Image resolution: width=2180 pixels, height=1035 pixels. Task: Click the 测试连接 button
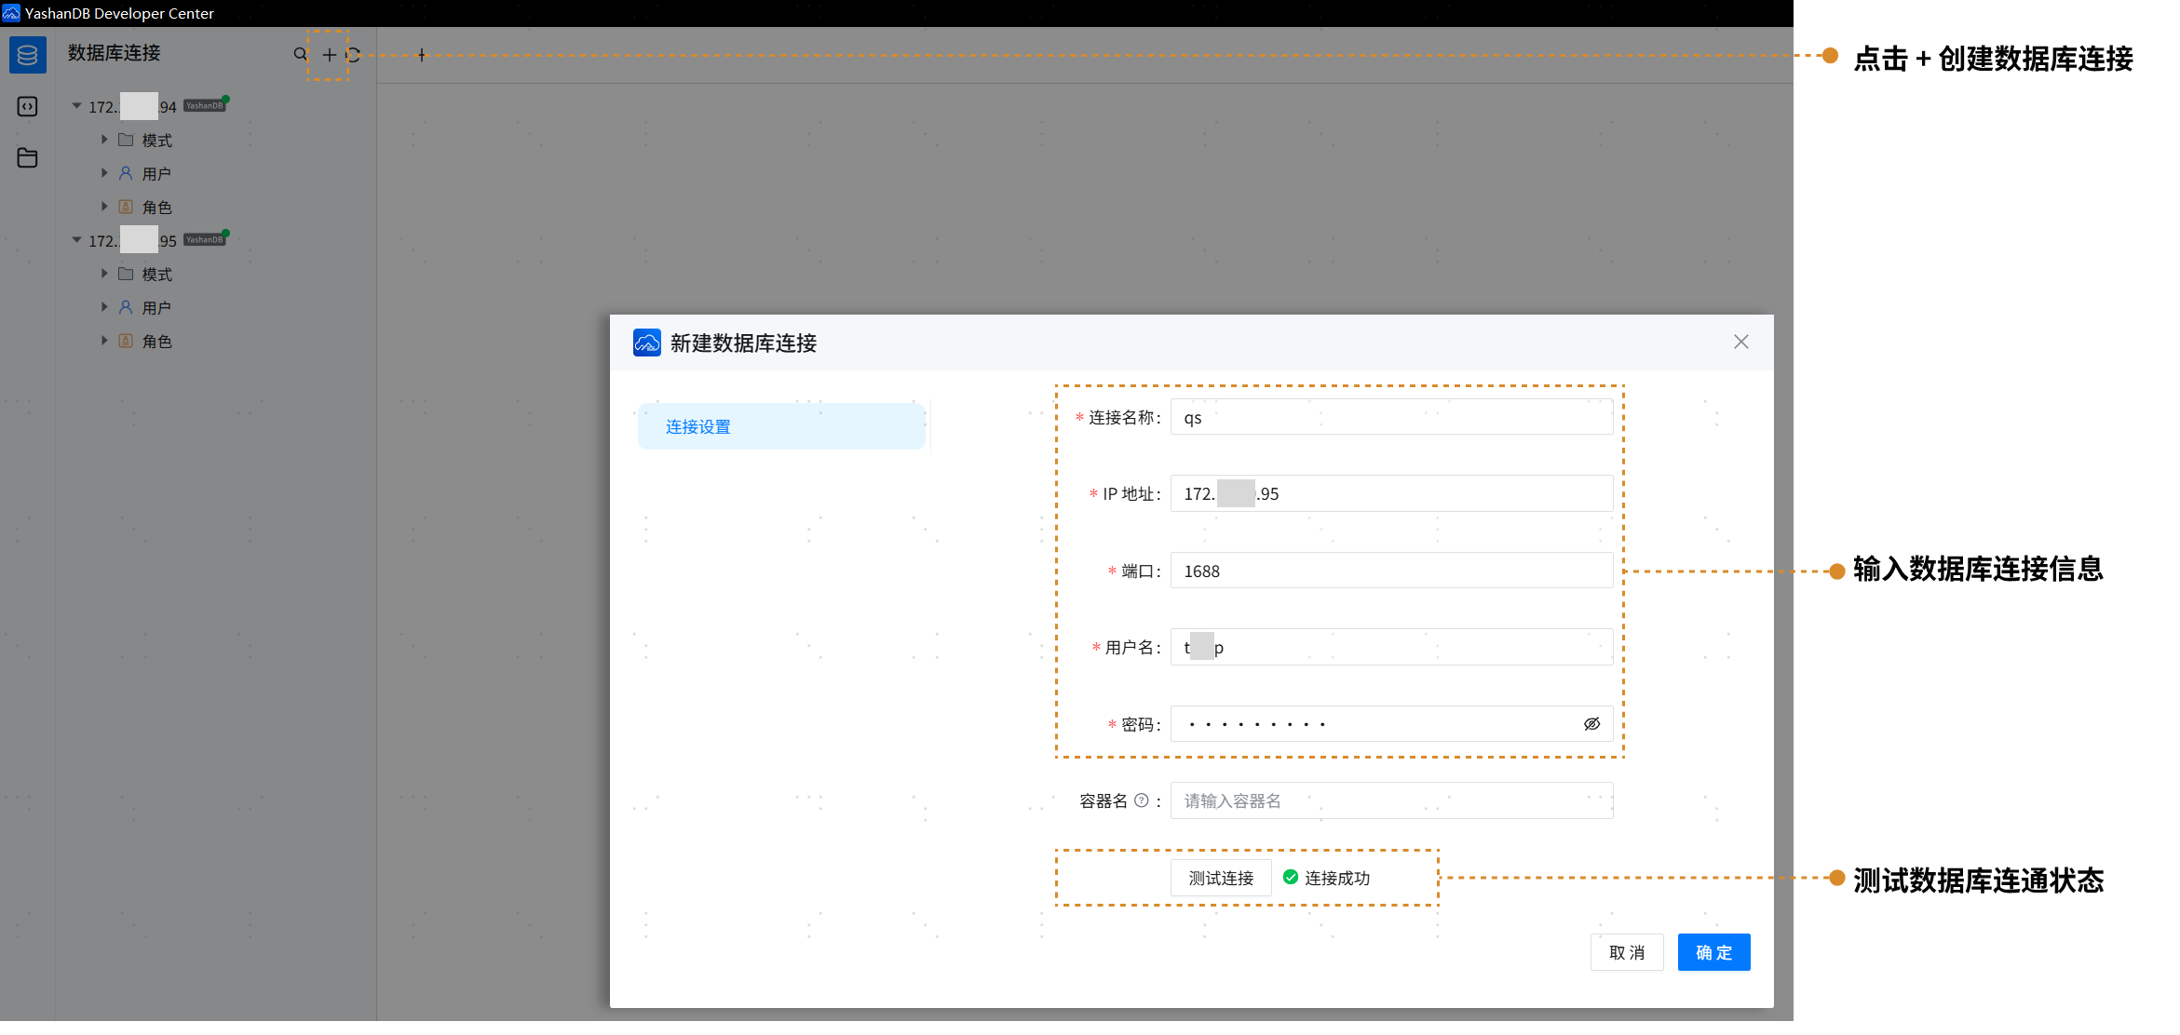pyautogui.click(x=1220, y=879)
